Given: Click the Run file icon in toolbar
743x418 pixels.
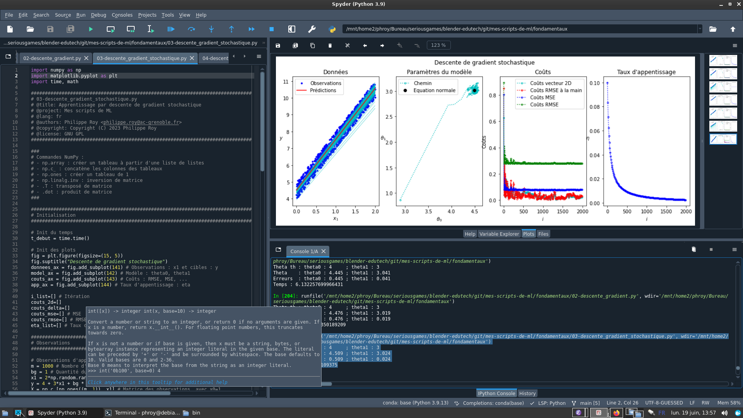Looking at the screenshot, I should pyautogui.click(x=90, y=29).
